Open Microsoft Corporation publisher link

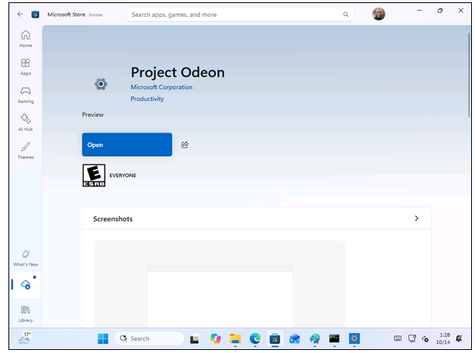tap(162, 87)
